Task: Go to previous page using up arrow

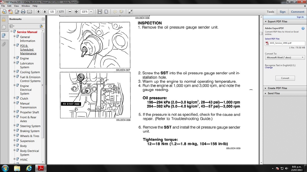Action: (39, 12)
